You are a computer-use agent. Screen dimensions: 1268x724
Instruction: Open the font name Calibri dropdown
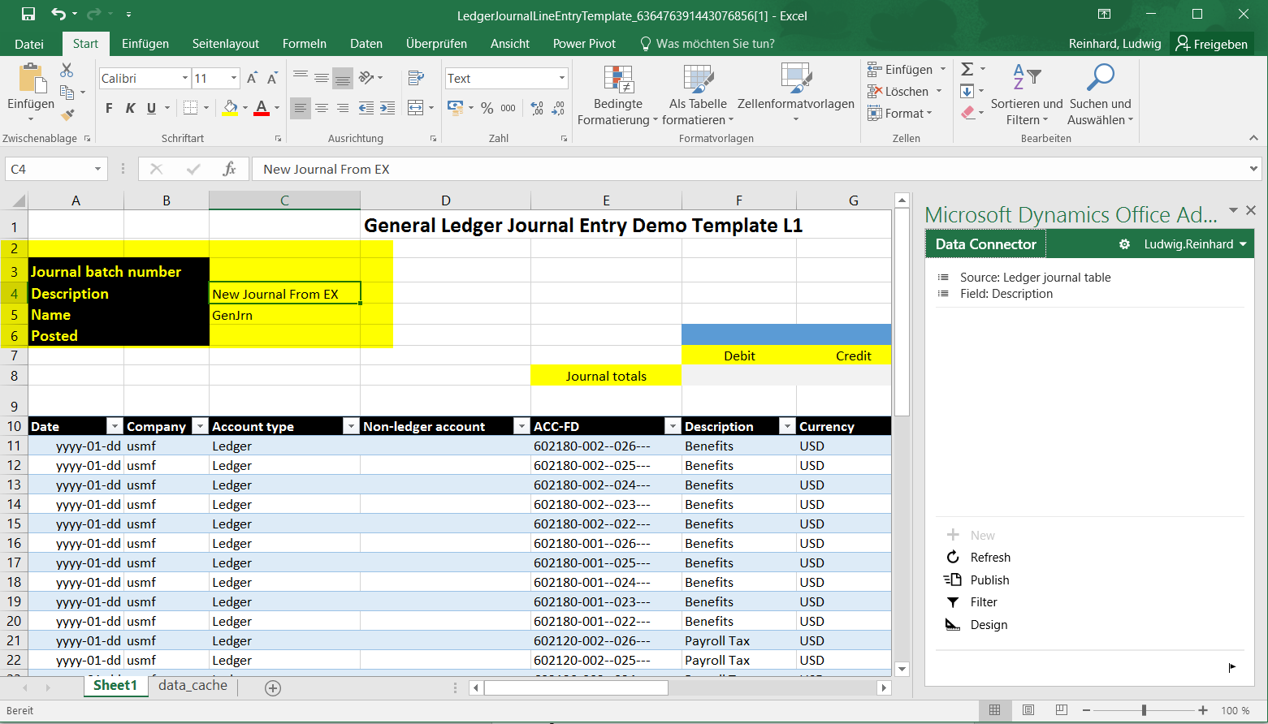184,79
